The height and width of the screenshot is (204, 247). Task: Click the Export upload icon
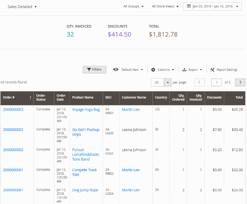point(184,70)
